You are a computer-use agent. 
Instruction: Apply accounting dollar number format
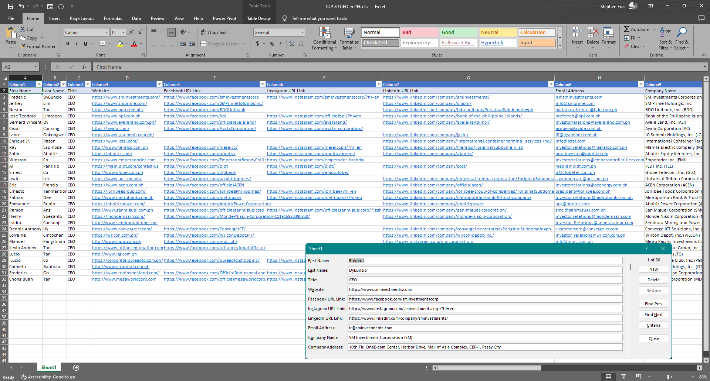point(258,44)
